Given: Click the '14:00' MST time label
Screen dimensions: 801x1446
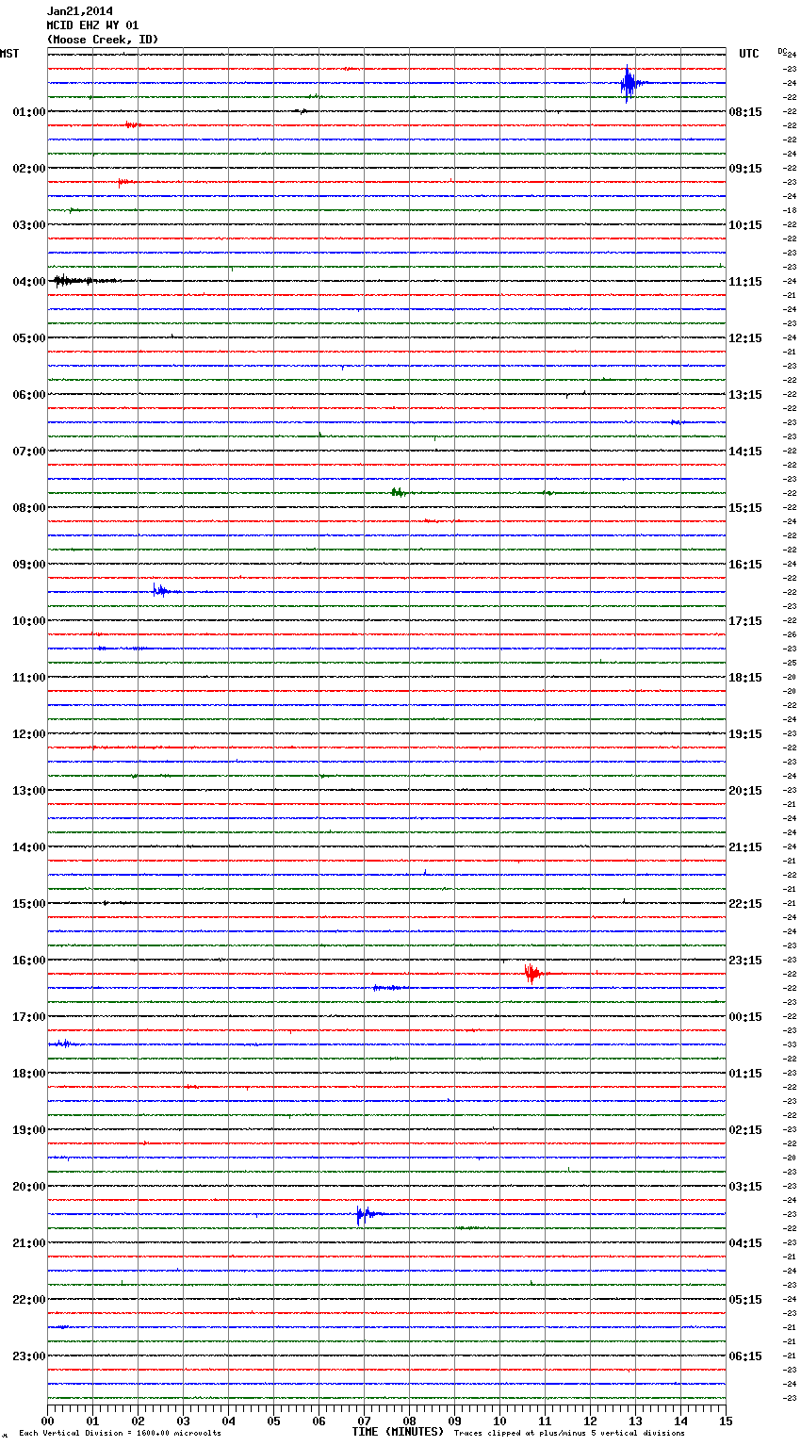Looking at the screenshot, I should [29, 846].
